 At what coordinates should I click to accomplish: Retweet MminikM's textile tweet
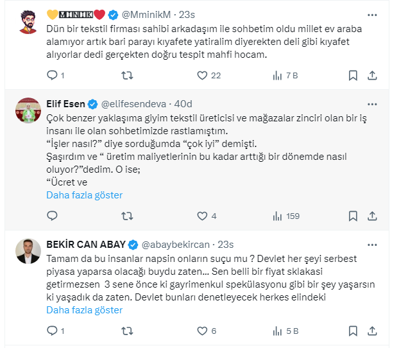coord(127,75)
